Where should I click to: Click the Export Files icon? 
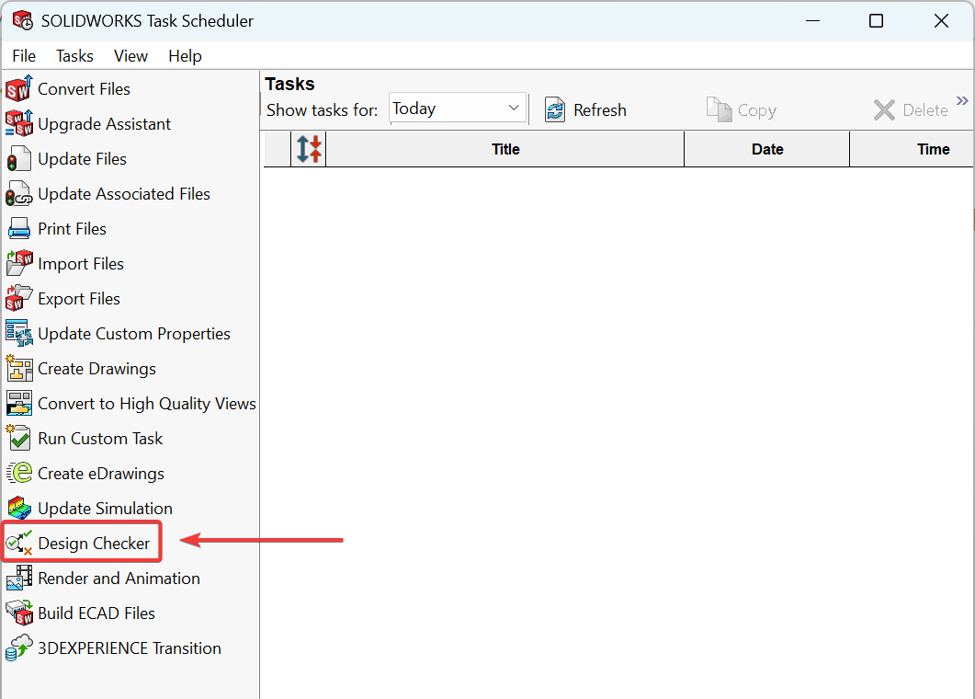19,298
